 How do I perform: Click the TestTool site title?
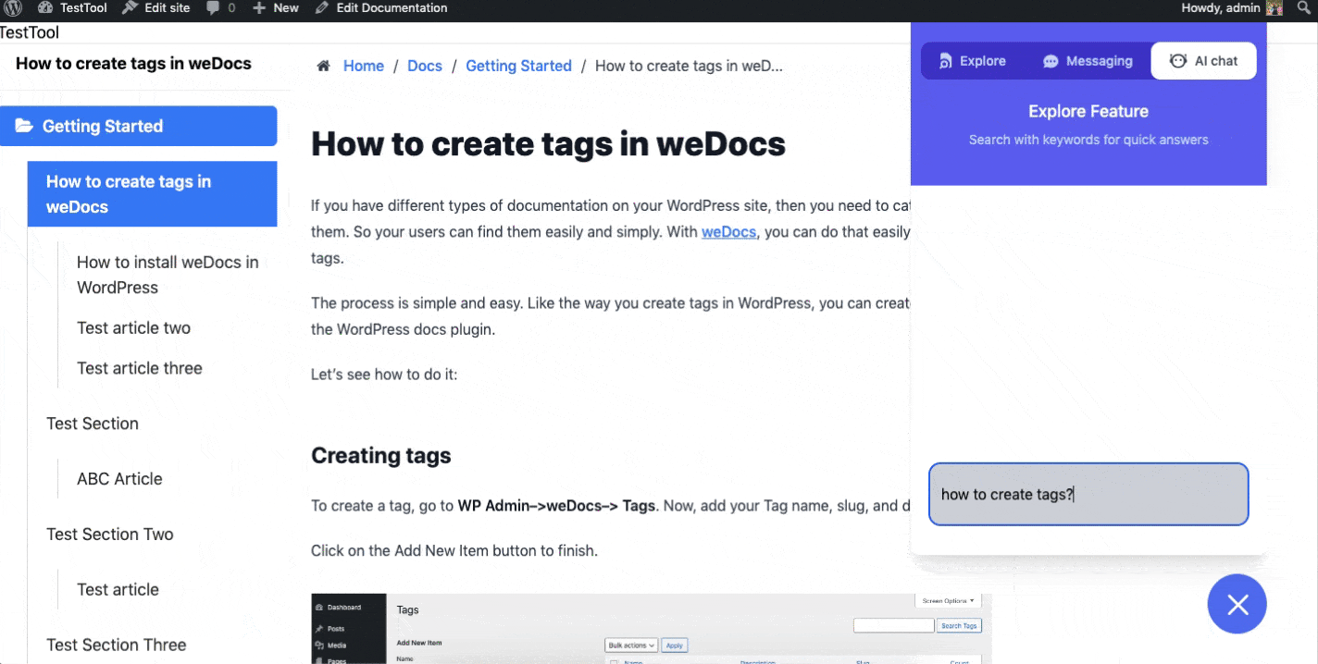pyautogui.click(x=30, y=32)
